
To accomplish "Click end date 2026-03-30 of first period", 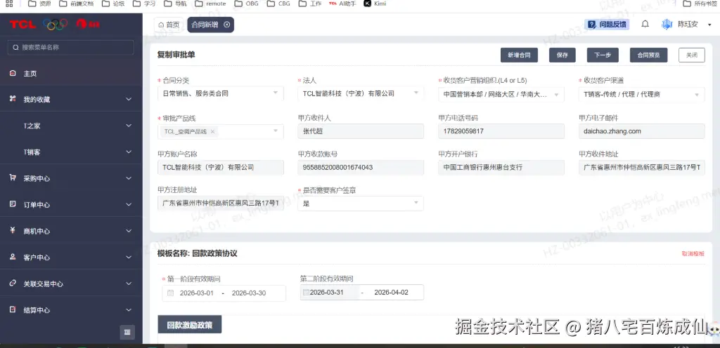I will 249,293.
